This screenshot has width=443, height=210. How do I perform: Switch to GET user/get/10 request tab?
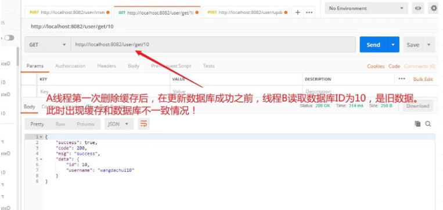point(157,12)
